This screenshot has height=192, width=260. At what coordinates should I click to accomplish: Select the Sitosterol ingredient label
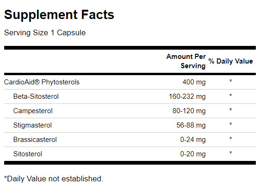pyautogui.click(x=28, y=154)
